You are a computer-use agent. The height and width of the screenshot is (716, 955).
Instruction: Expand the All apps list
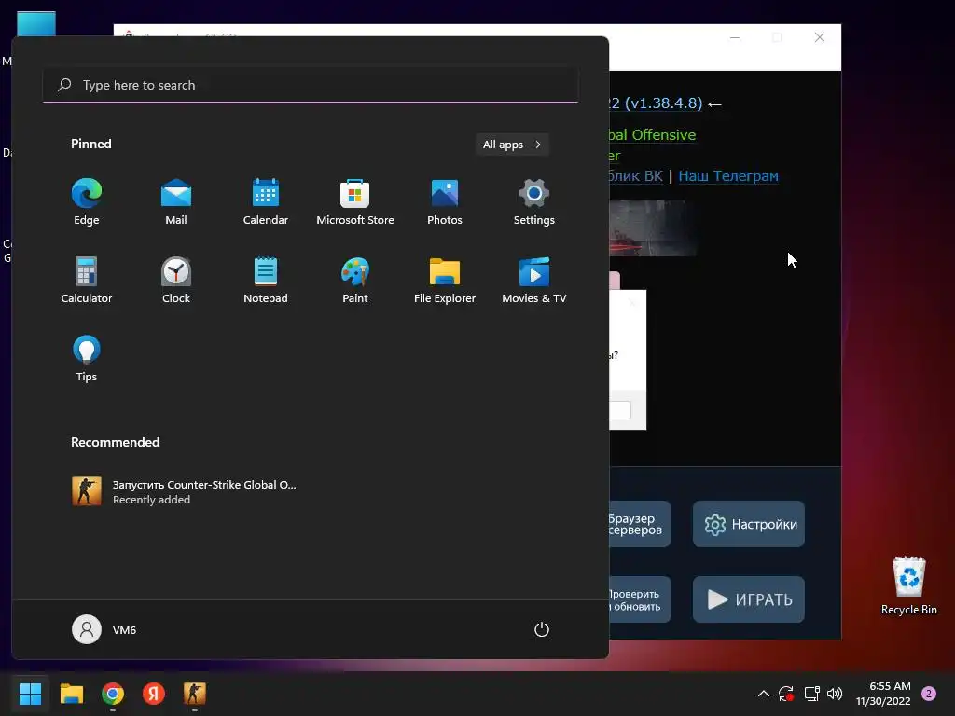512,145
